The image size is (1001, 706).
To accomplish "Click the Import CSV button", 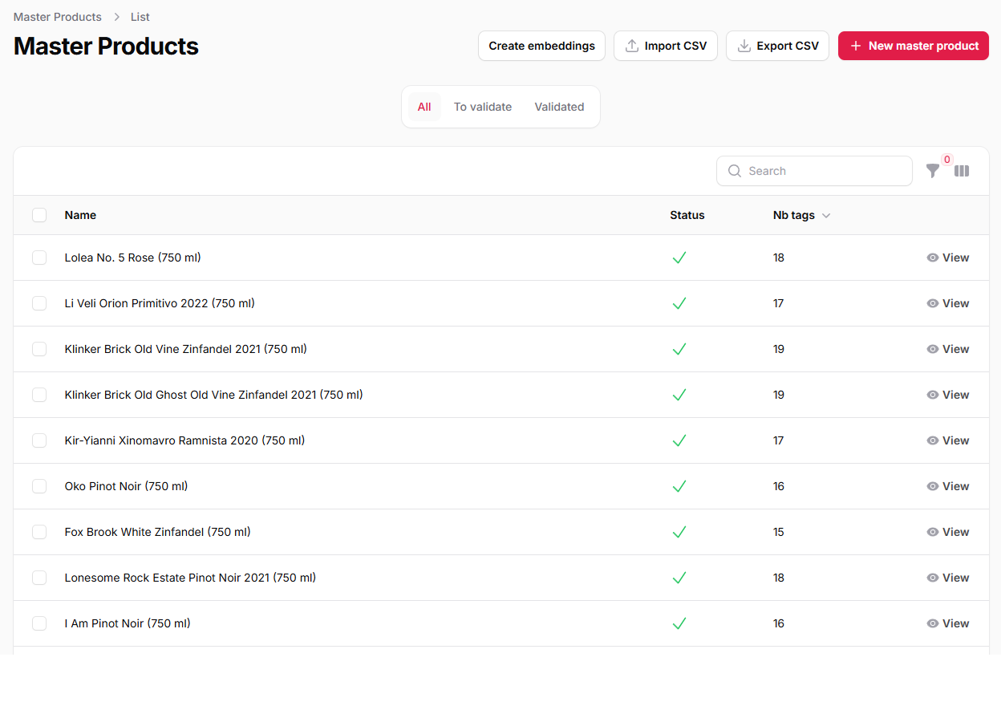I will click(x=666, y=46).
